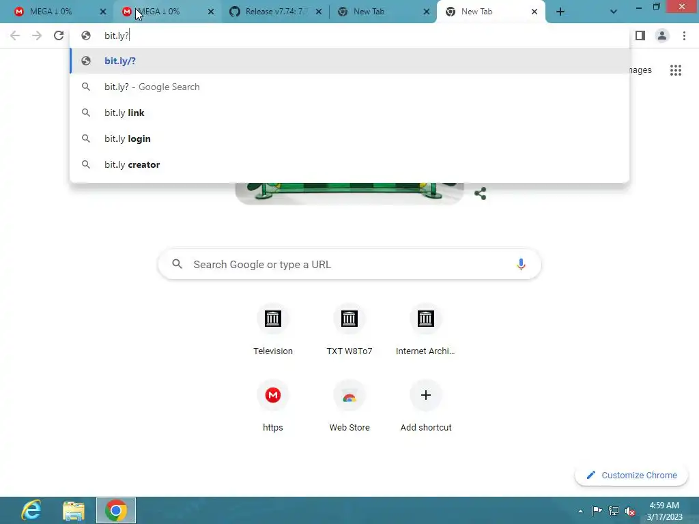
Task: Open File Explorer from the taskbar
Action: tap(74, 510)
